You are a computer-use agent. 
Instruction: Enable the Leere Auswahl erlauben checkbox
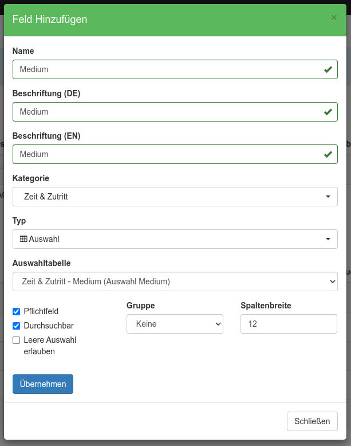tap(17, 340)
